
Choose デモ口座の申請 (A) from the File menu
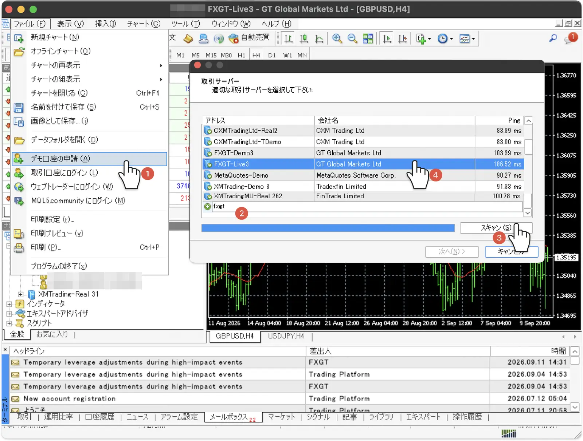click(89, 159)
